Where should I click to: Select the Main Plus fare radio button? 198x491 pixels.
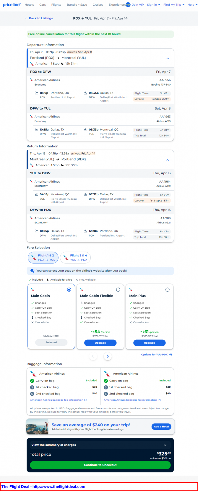pos(167,289)
